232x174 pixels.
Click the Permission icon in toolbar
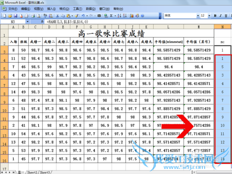(x=21, y=16)
